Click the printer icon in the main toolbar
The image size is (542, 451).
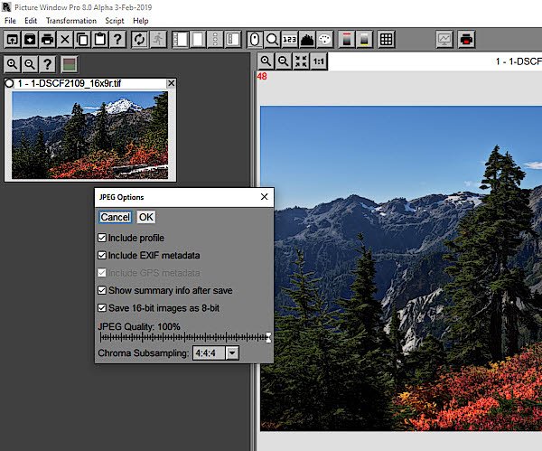point(47,39)
